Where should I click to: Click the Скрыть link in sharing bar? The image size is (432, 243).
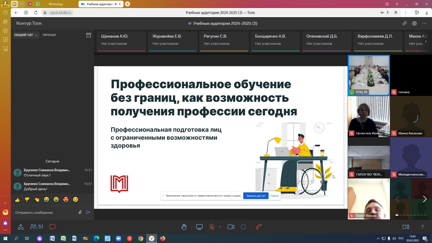[275, 196]
